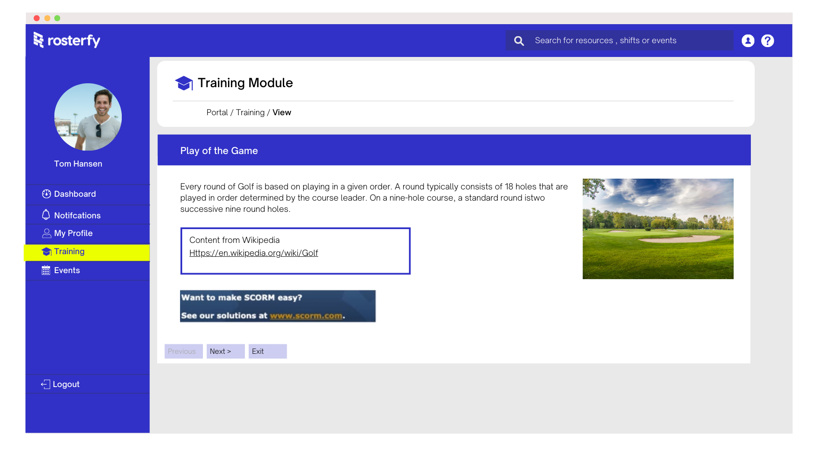Minimize the window with the yellow button
This screenshot has height=466, width=829.
47,18
